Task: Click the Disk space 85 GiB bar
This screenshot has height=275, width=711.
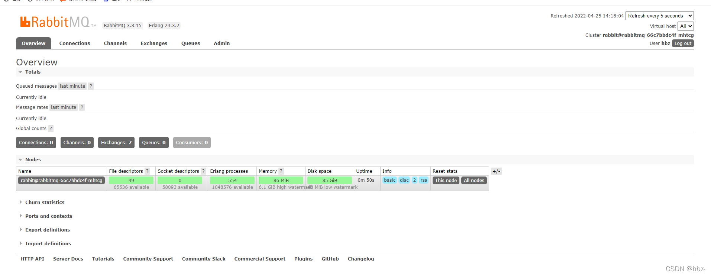Action: coord(330,181)
